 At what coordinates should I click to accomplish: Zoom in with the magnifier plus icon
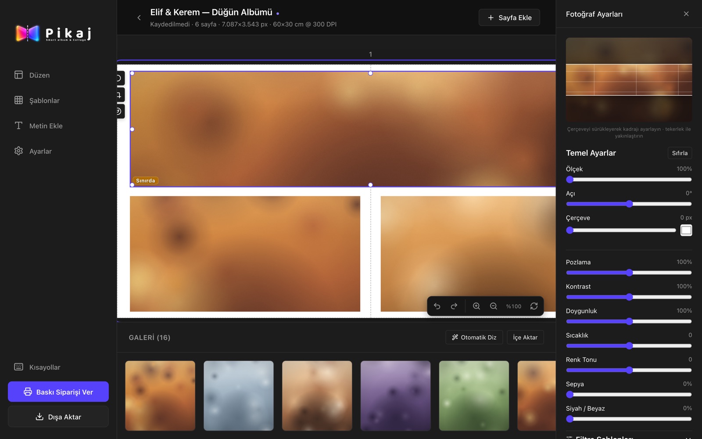pos(476,306)
